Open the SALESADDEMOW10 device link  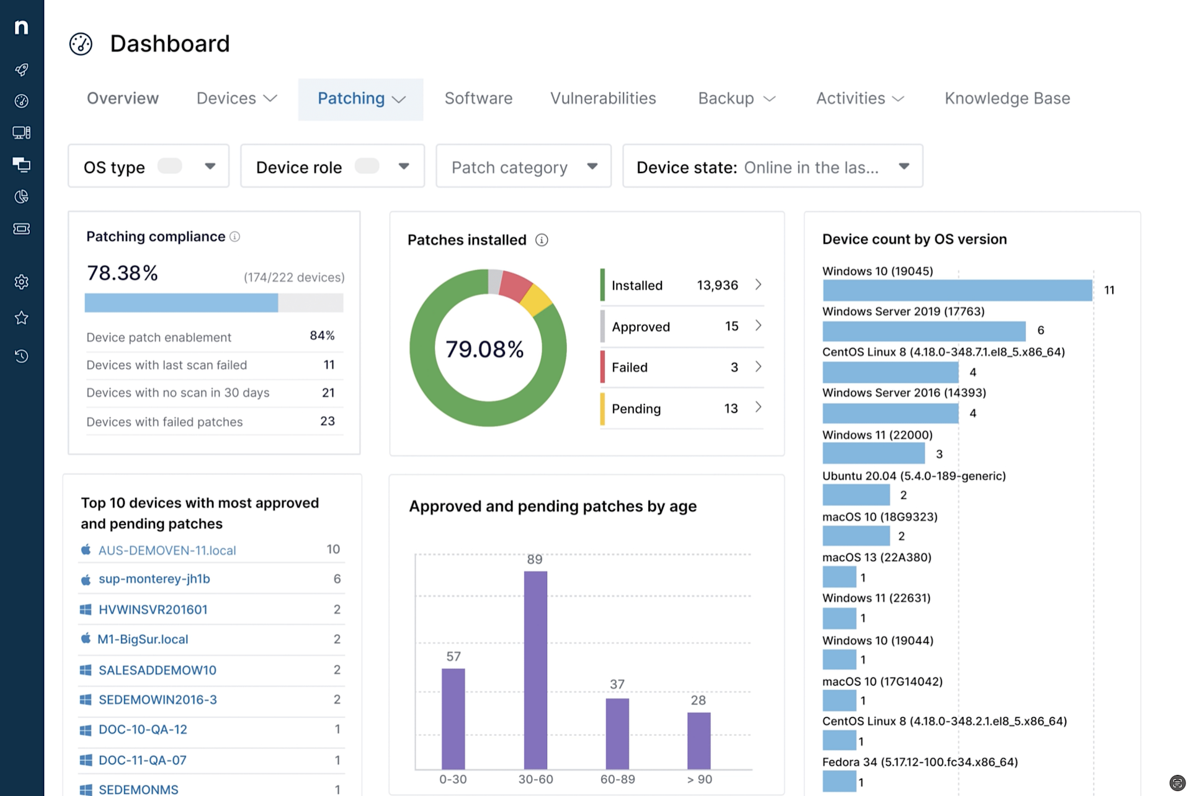point(157,670)
